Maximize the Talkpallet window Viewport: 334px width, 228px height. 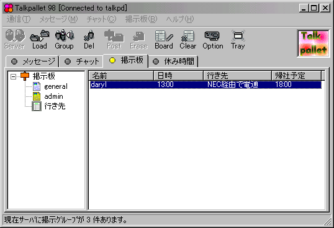point(314,8)
